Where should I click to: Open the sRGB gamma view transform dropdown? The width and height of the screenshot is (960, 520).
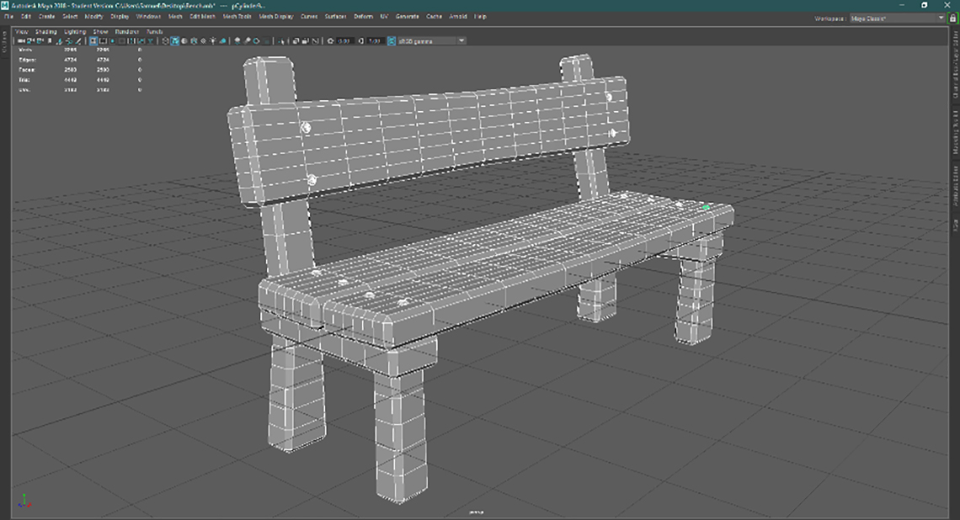431,40
